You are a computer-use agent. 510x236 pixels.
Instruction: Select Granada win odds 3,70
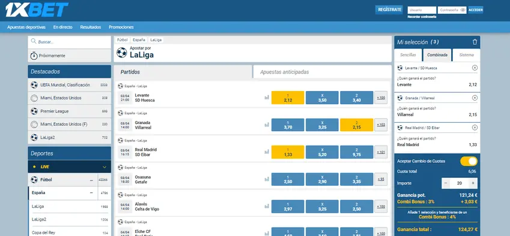288,125
